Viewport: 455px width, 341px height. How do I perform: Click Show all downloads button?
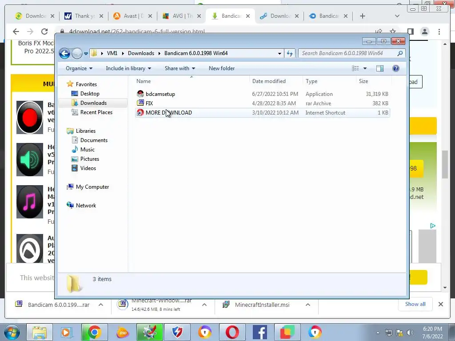(x=415, y=304)
